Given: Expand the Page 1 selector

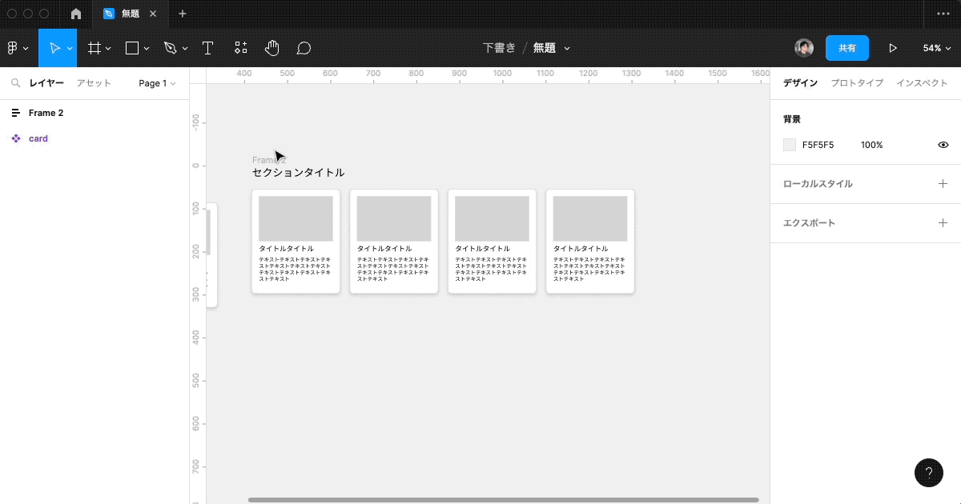Looking at the screenshot, I should click(156, 83).
